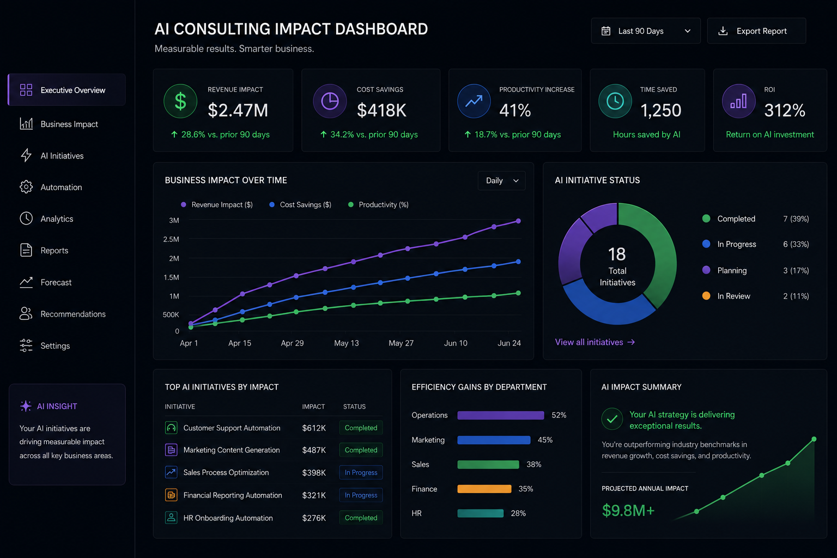Select Automation in the sidebar
Screen dimensions: 837x558
67,187
